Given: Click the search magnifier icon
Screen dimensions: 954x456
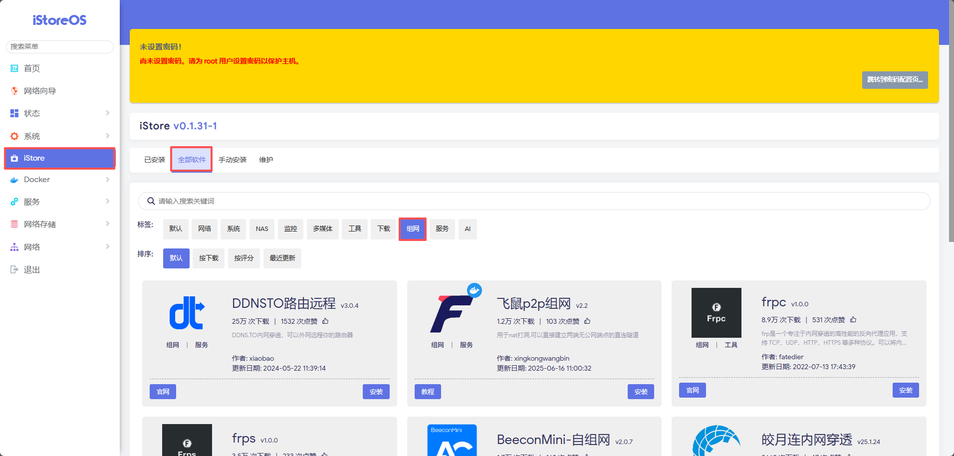Looking at the screenshot, I should click(x=151, y=201).
